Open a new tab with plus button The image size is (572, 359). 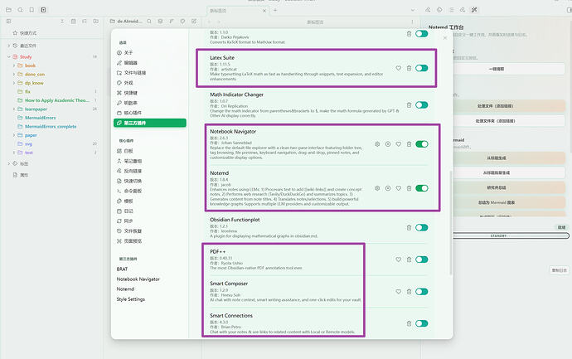(275, 11)
